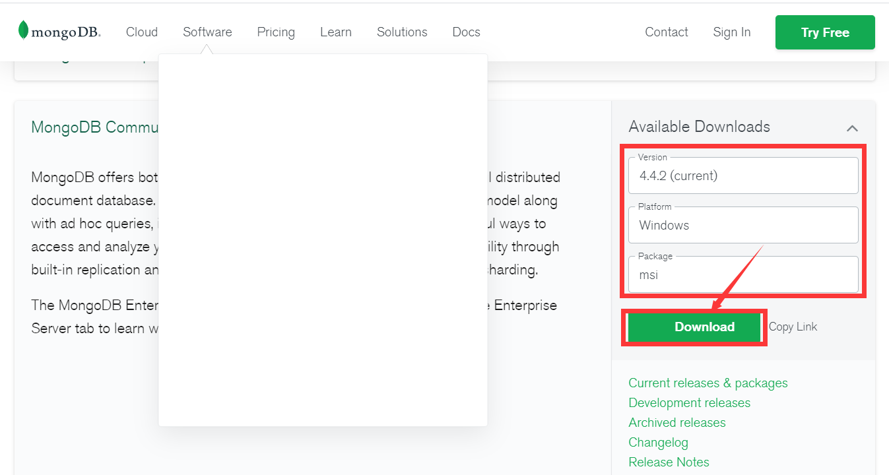Viewport: 889px width, 475px height.
Task: Open the Docs menu item
Action: tap(466, 32)
